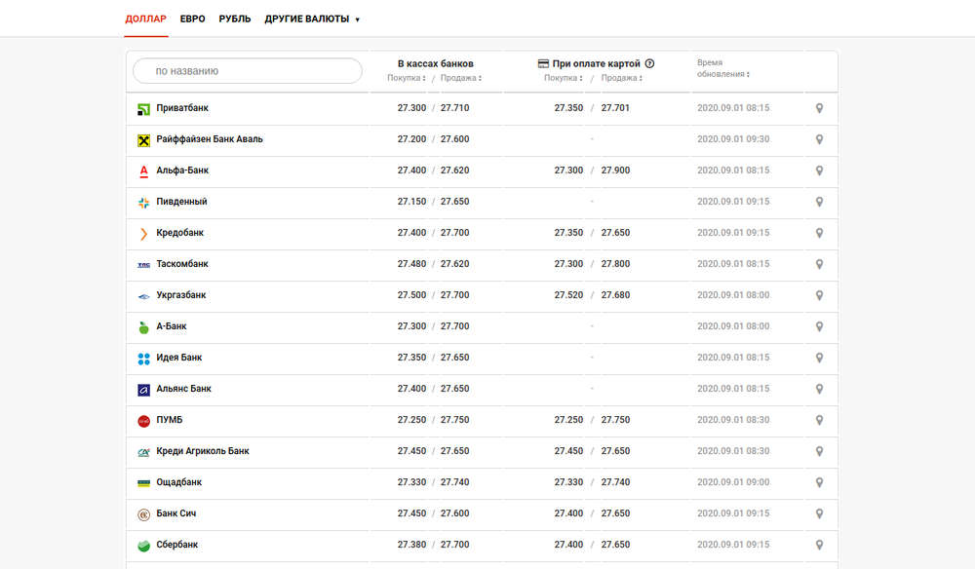Image resolution: width=975 pixels, height=569 pixels.
Task: Click the Сбербанк map pin icon
Action: (820, 545)
